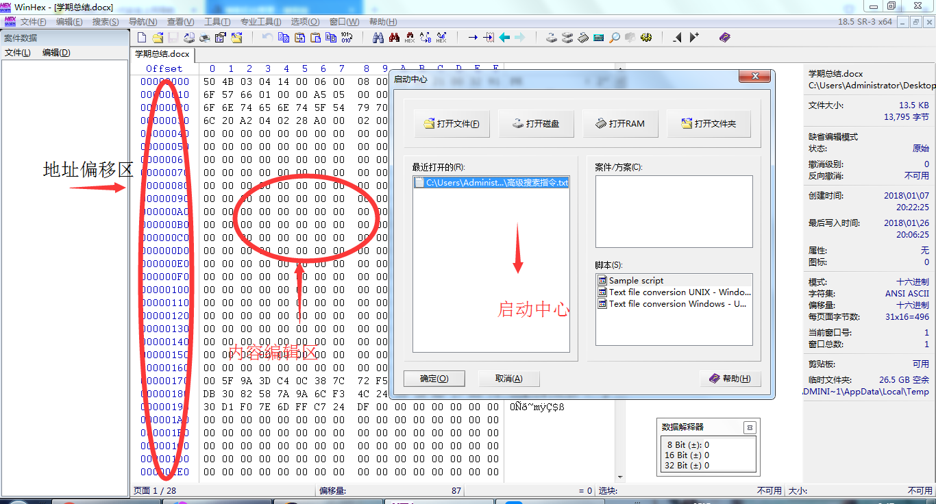Image resolution: width=936 pixels, height=504 pixels.
Task: Open the 选项(O) menu
Action: click(x=305, y=22)
